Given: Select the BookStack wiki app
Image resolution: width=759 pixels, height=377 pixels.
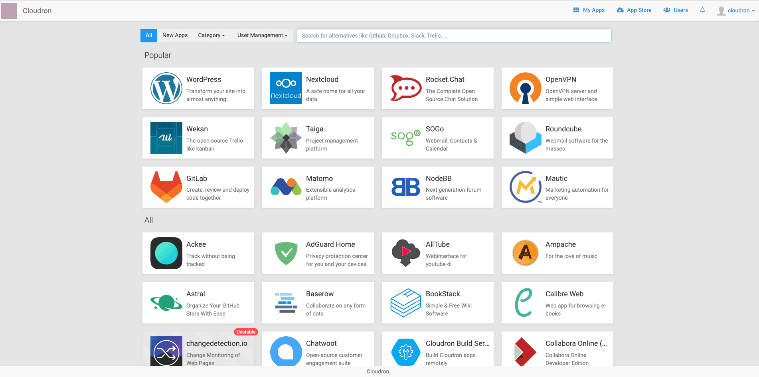Looking at the screenshot, I should point(437,303).
